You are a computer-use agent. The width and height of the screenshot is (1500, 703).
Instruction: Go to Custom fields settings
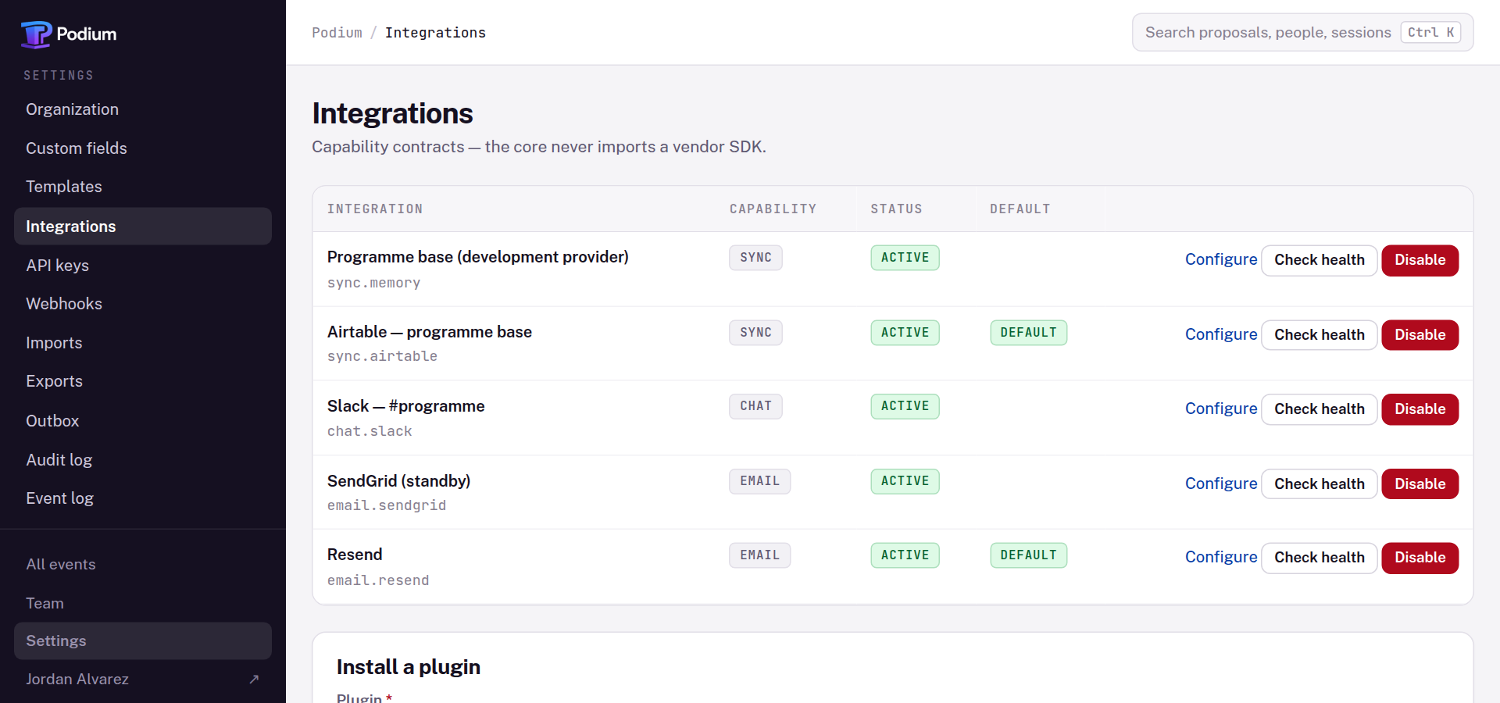click(x=143, y=148)
